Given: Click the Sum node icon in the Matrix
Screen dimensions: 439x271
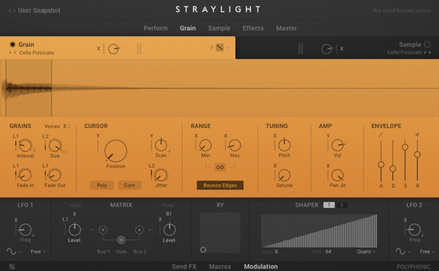Looking at the screenshot, I should click(121, 240).
